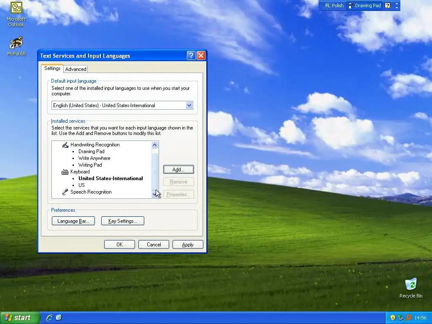Open Language Bar... preferences
The height and width of the screenshot is (324, 432).
[73, 221]
